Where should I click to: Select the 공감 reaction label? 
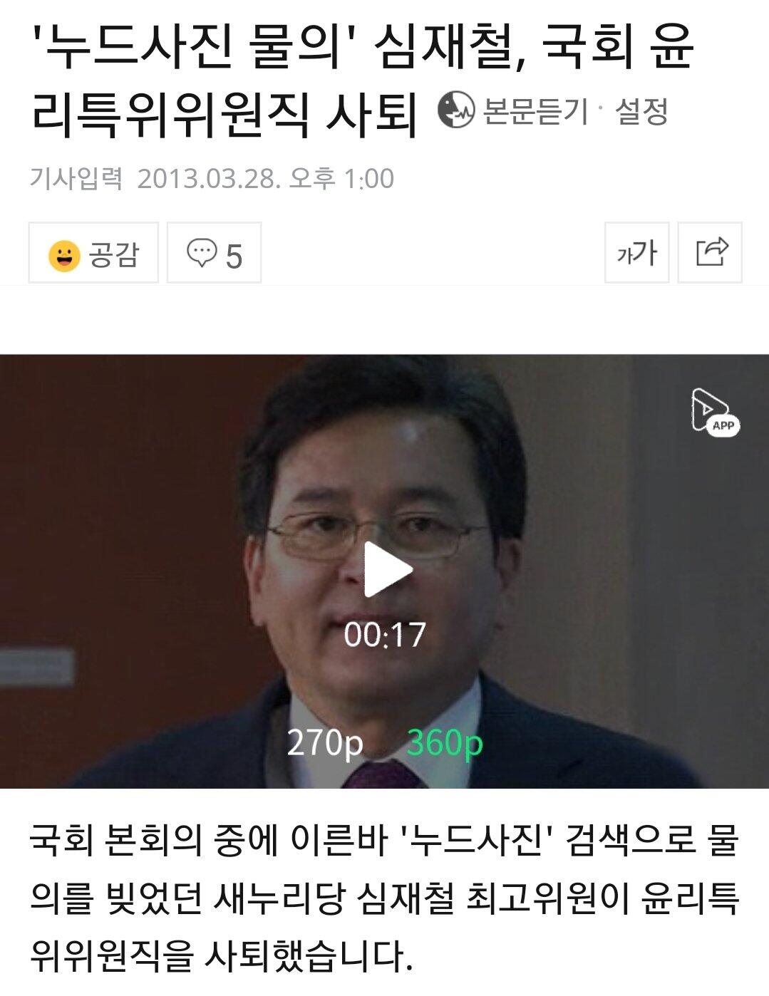(113, 254)
